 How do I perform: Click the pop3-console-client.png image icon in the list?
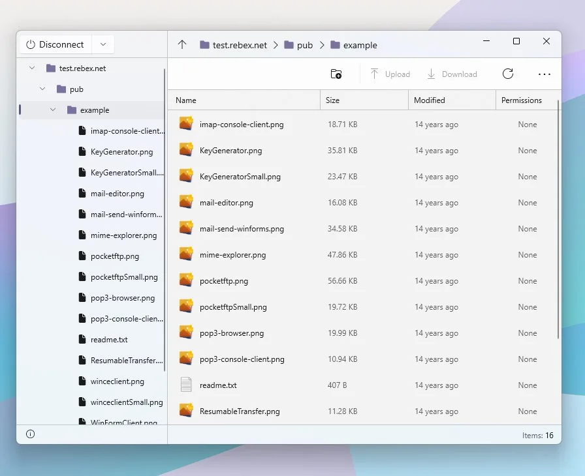(186, 358)
